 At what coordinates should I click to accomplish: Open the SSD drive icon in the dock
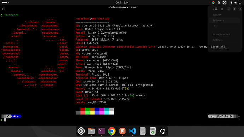(x=143, y=131)
